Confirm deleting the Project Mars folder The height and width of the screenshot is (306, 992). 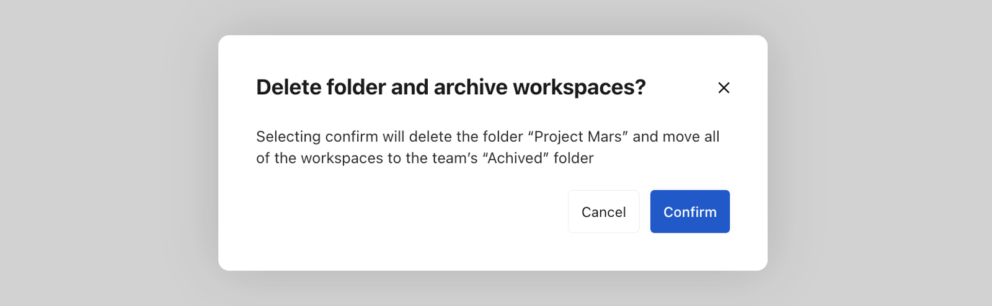(x=690, y=212)
